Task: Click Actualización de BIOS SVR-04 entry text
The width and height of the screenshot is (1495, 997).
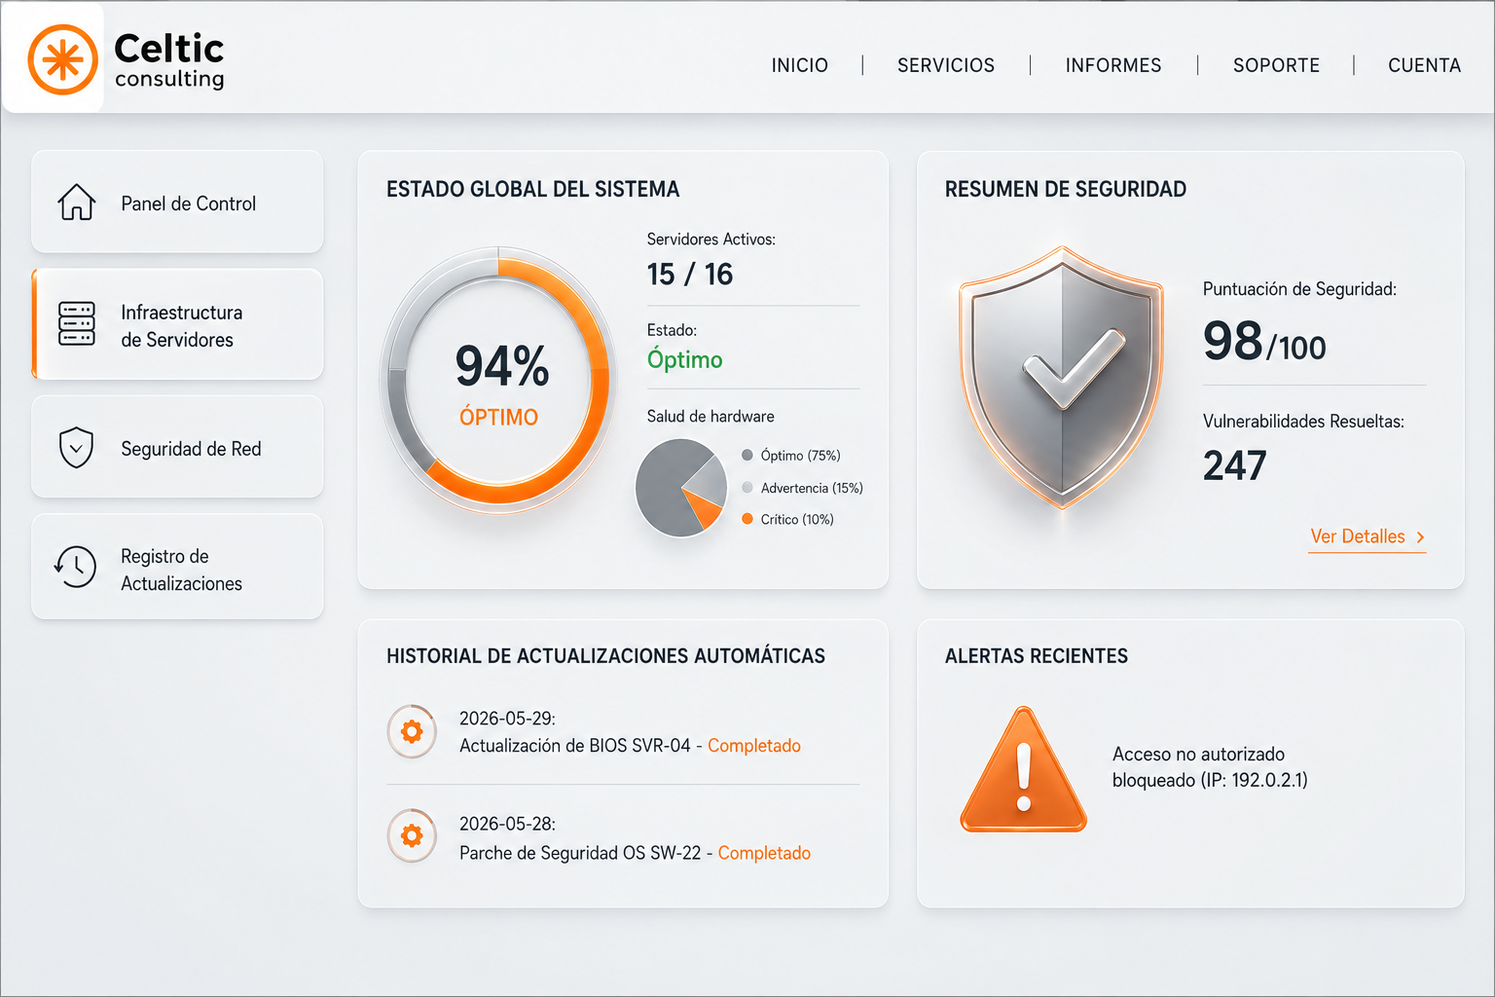Action: 575,746
